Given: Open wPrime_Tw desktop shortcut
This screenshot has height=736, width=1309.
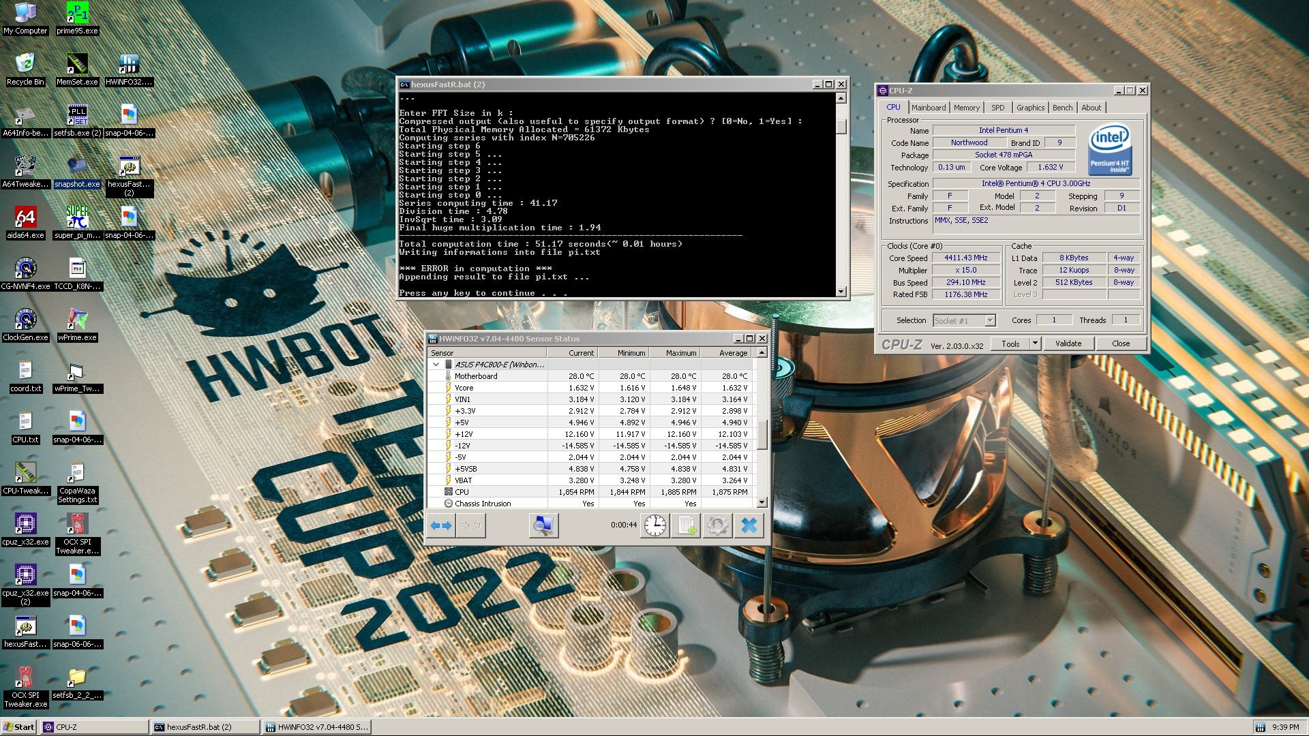Looking at the screenshot, I should tap(77, 376).
